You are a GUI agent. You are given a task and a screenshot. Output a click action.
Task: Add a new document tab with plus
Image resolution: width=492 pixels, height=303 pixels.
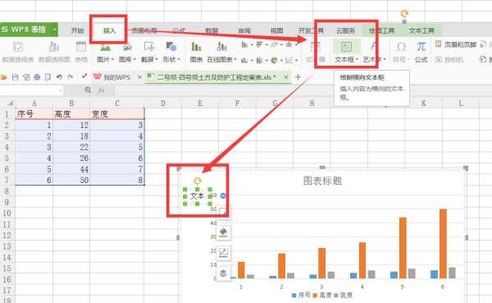(298, 77)
